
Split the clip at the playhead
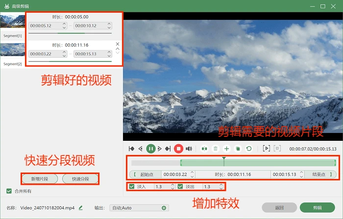click(204, 149)
